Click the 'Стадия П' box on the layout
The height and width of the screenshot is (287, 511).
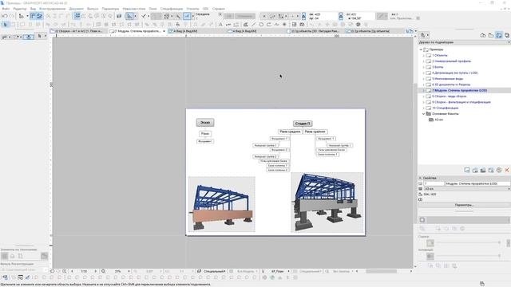303,124
